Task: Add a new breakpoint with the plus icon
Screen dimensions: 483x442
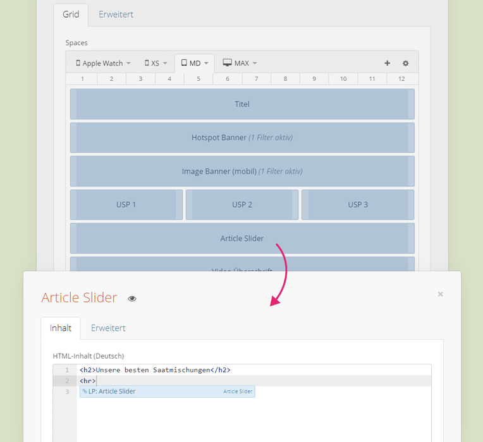Action: click(387, 63)
